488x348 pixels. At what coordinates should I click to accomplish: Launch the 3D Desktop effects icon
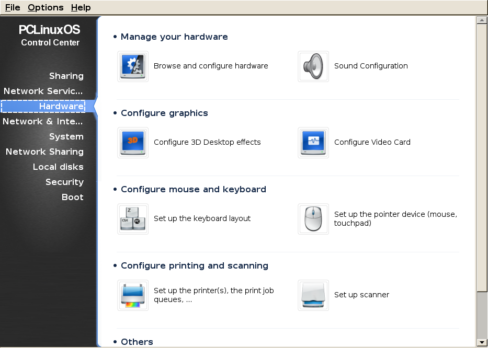(x=133, y=143)
